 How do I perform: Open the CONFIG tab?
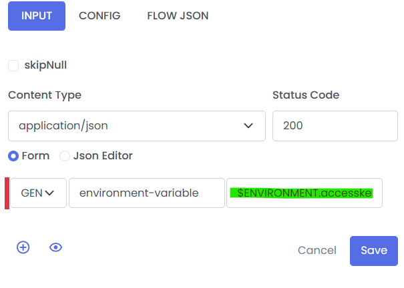click(x=99, y=16)
